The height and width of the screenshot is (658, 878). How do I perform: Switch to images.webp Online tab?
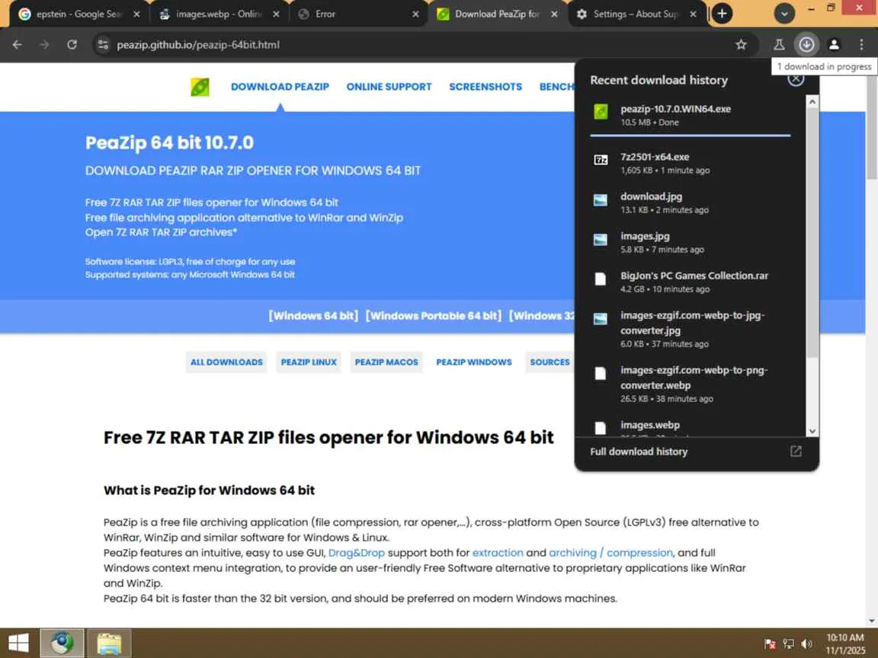[x=219, y=14]
